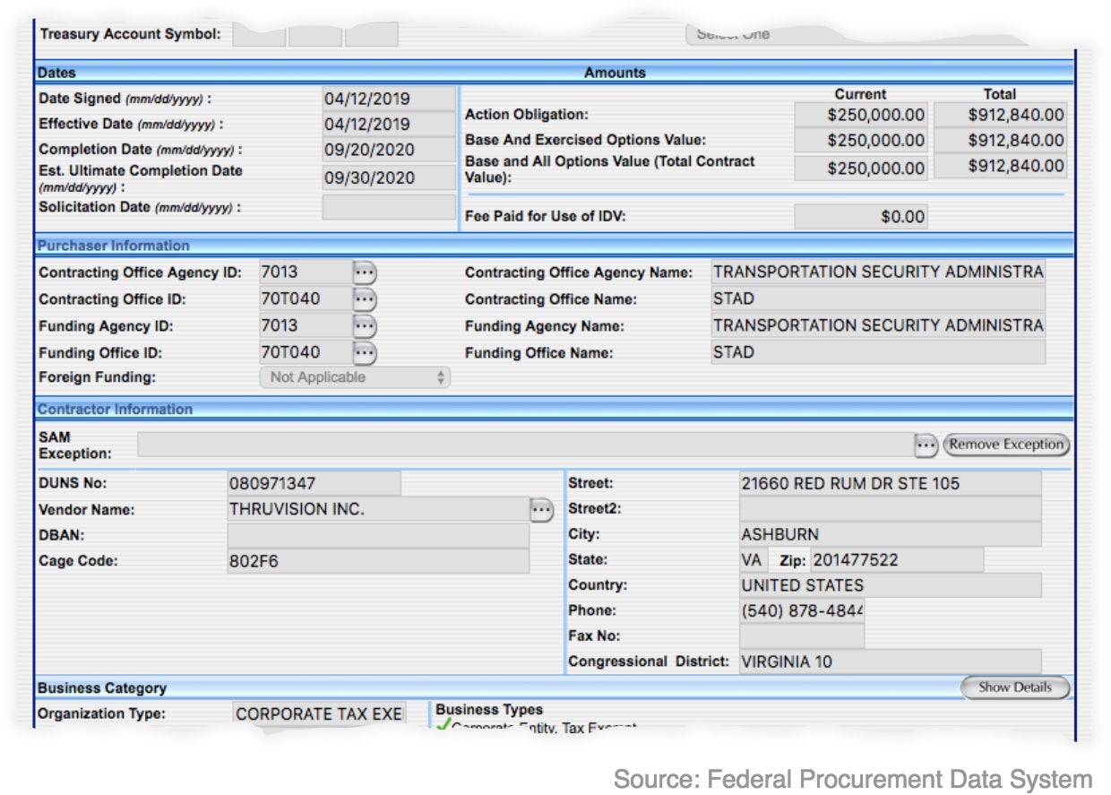Click the SAM Exception field

(525, 445)
